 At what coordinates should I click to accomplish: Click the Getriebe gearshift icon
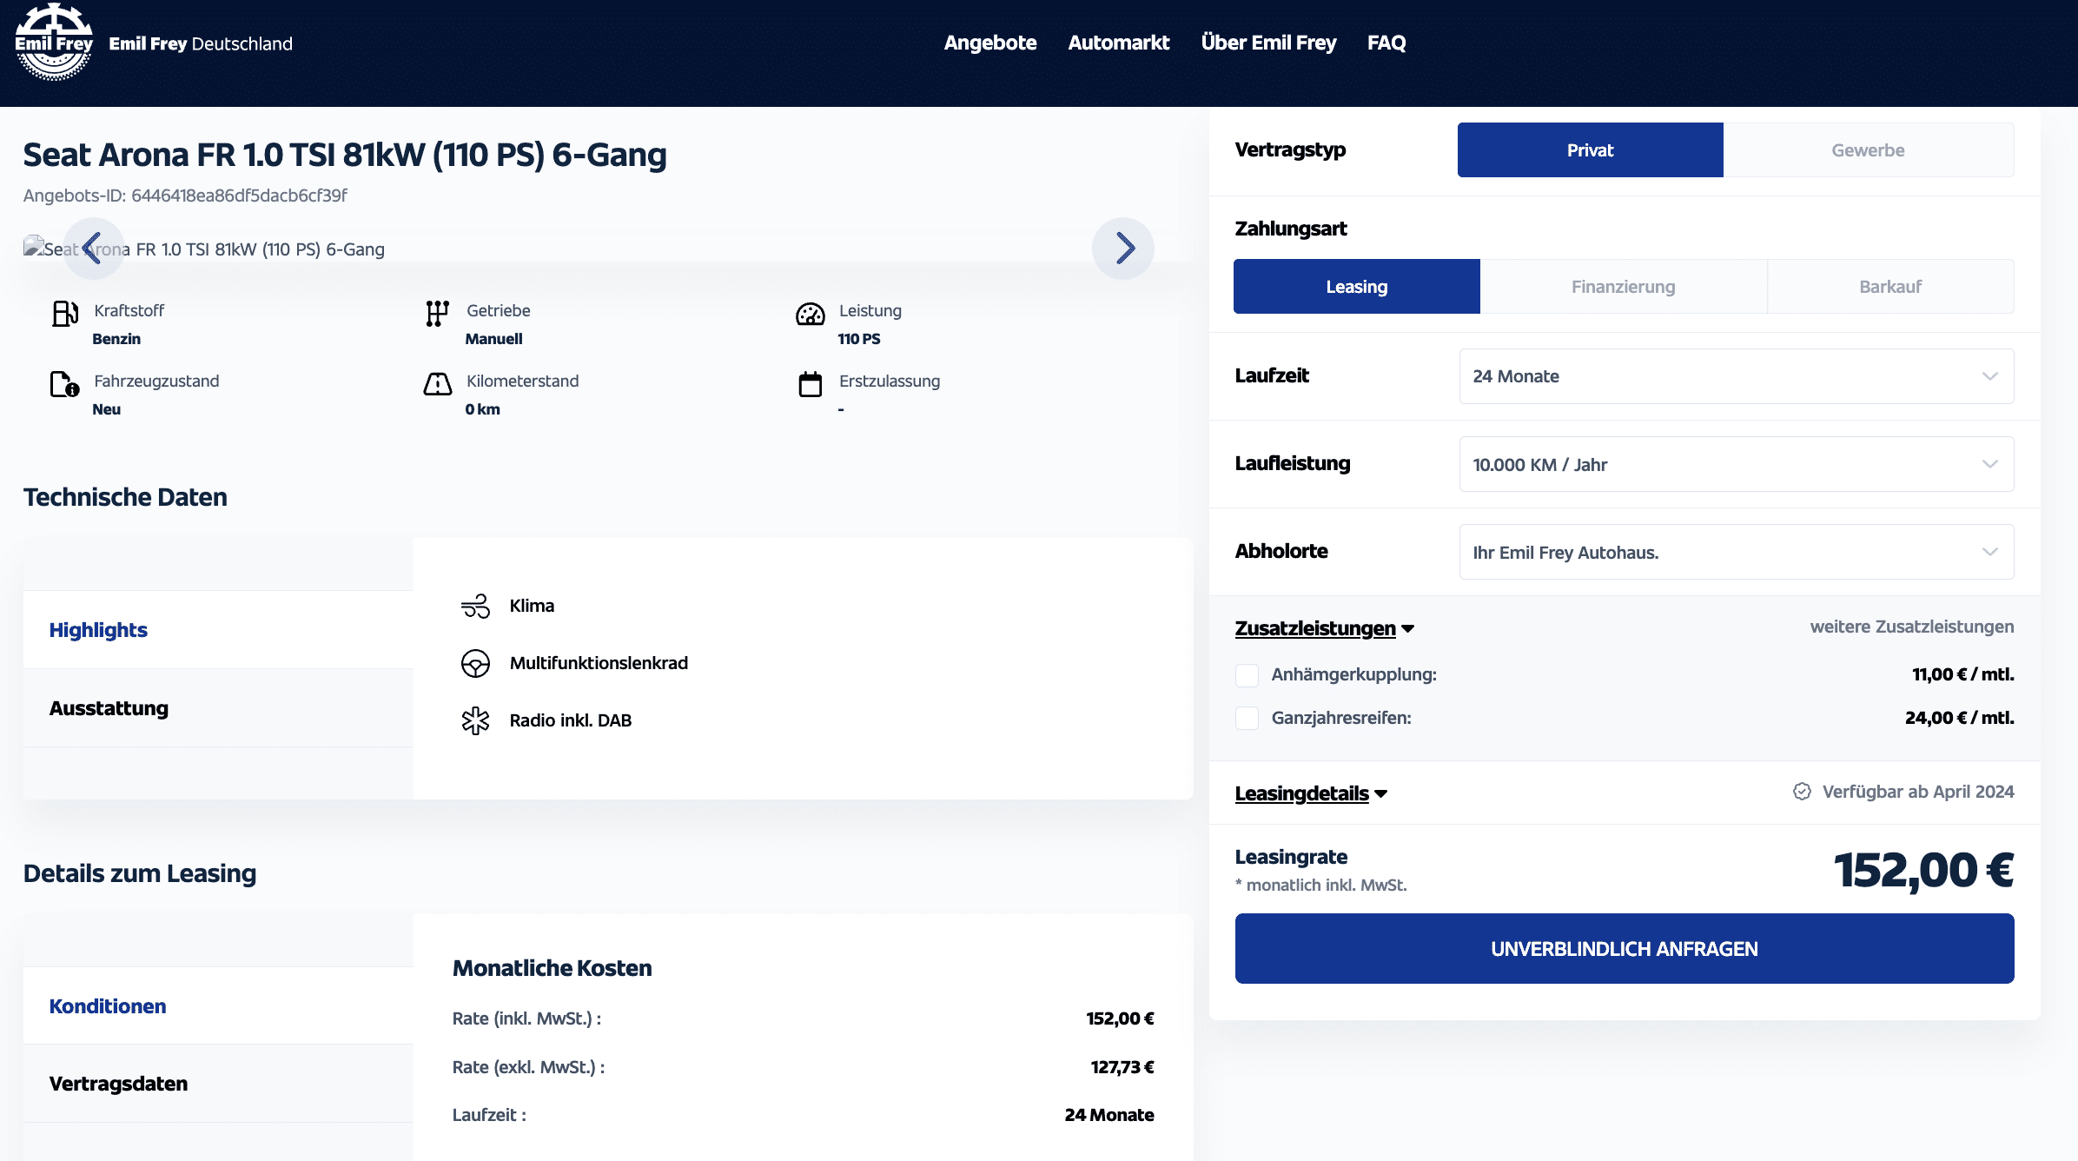pyautogui.click(x=438, y=314)
